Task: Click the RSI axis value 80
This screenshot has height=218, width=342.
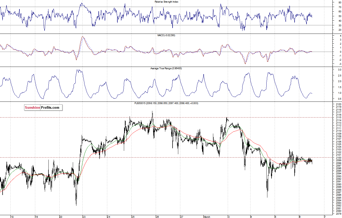Action: 339,2
